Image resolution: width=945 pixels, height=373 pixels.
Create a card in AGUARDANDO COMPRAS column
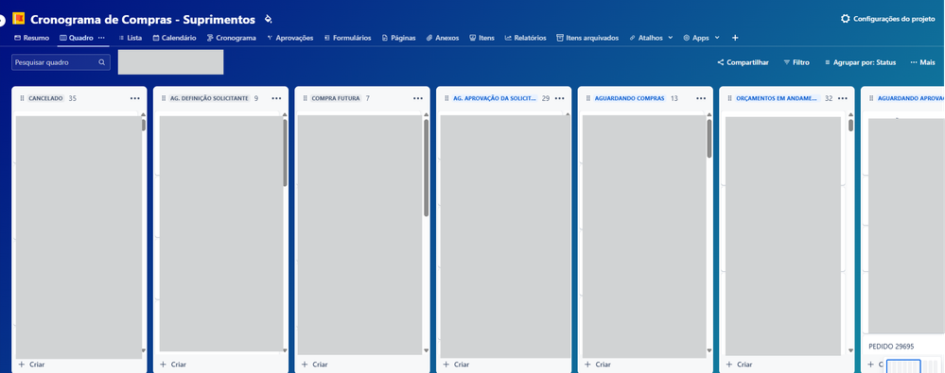[x=598, y=364]
